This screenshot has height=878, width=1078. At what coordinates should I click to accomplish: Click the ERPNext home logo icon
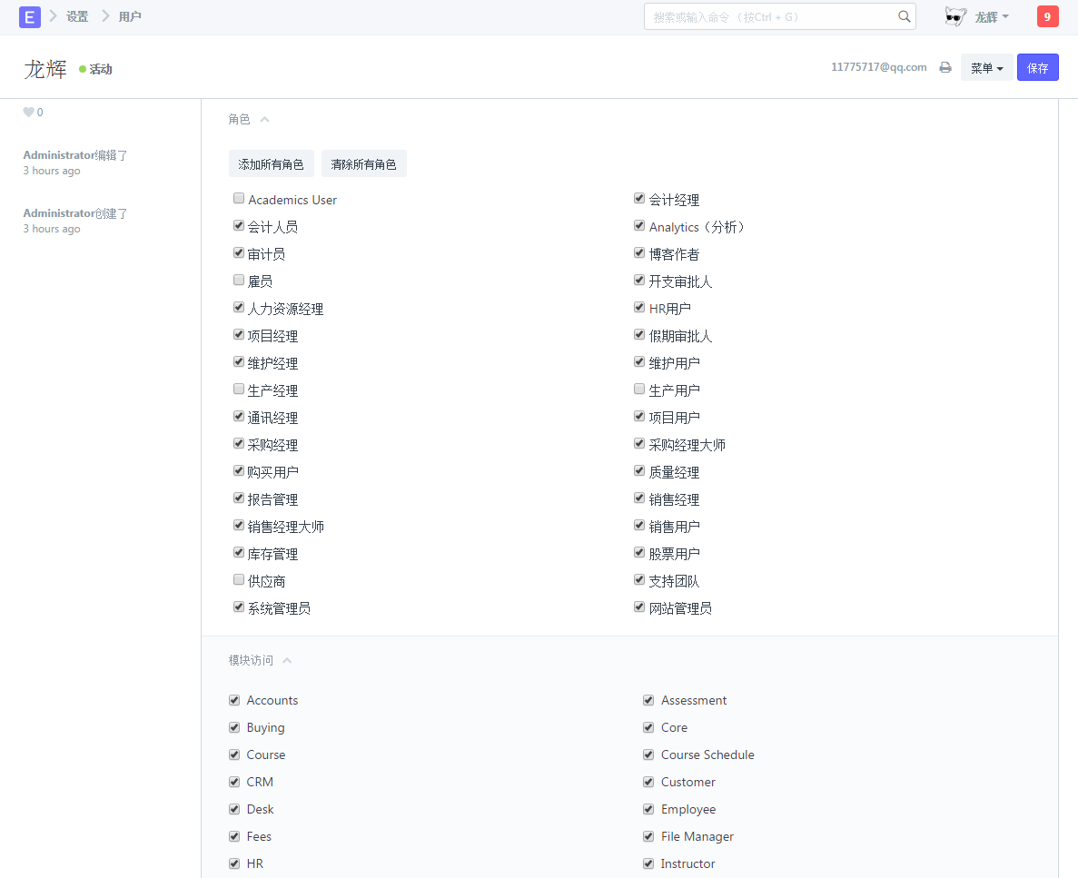tap(30, 16)
